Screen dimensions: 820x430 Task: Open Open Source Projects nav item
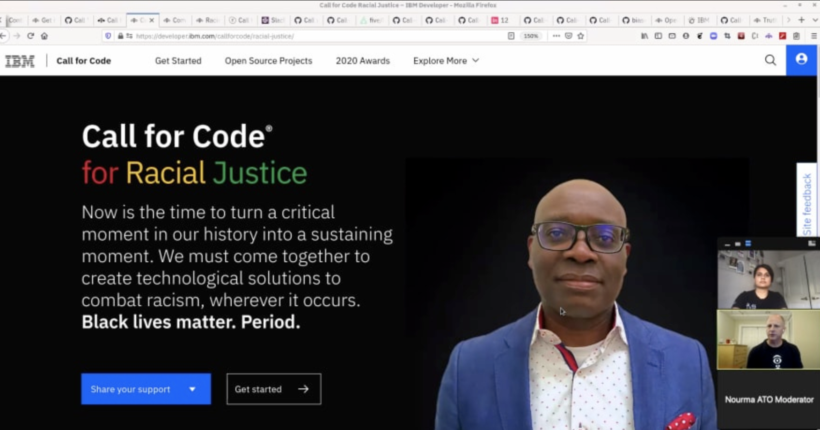(x=269, y=61)
